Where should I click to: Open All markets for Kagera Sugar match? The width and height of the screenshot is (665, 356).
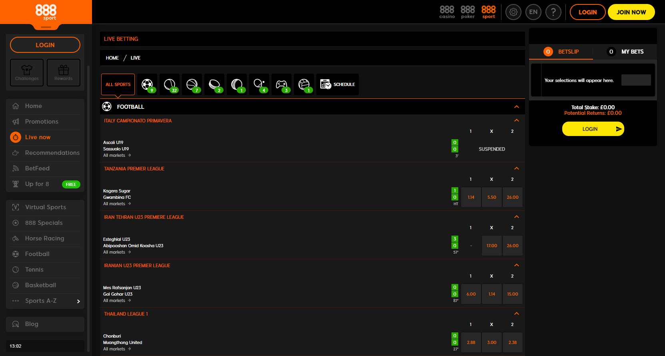117,204
